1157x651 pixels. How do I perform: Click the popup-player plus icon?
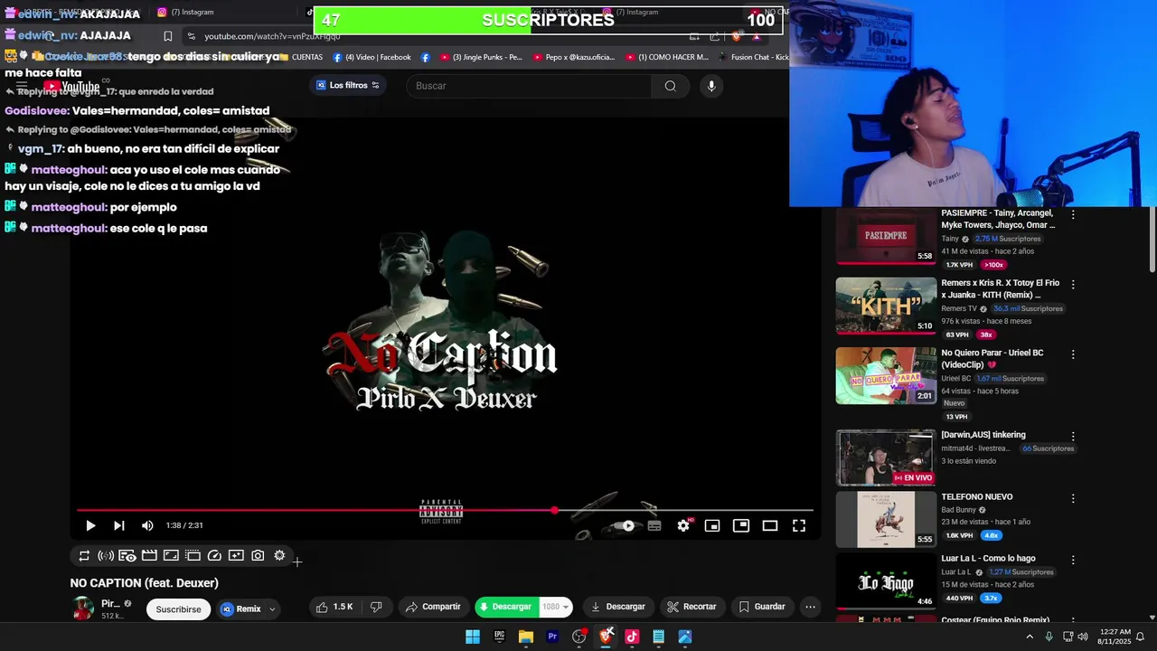click(x=236, y=556)
